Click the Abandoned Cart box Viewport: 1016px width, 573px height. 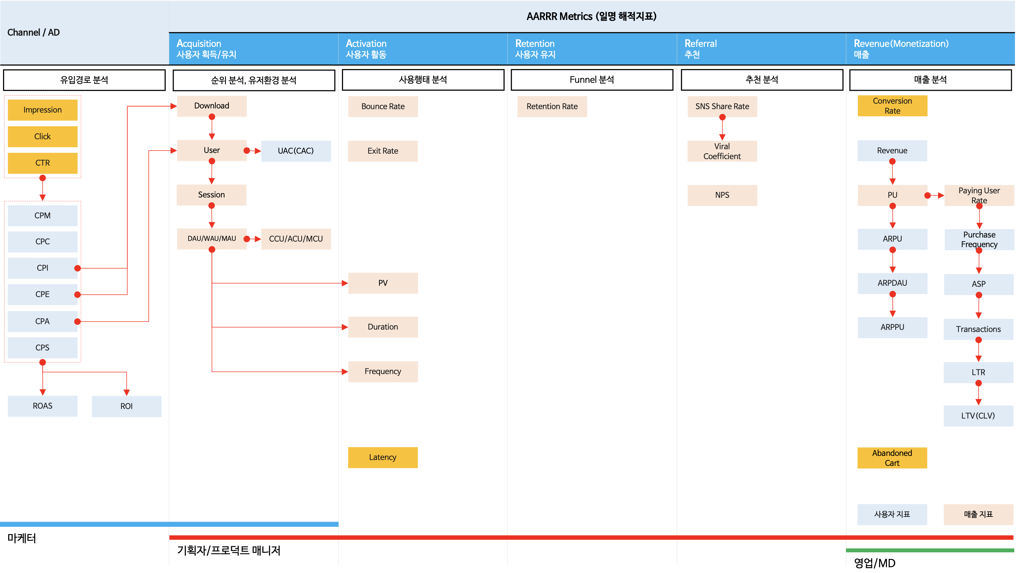pos(892,458)
